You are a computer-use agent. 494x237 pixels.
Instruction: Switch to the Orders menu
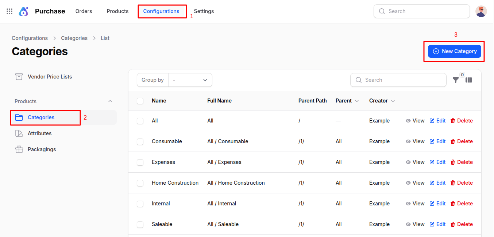(x=84, y=11)
